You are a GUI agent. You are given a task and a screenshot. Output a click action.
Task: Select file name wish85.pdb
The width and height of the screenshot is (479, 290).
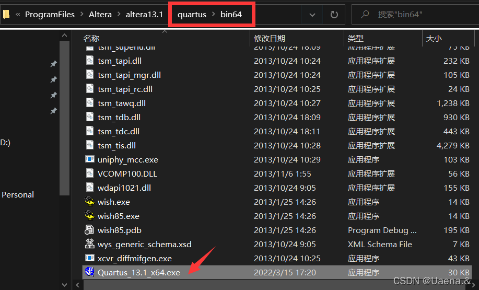point(120,230)
